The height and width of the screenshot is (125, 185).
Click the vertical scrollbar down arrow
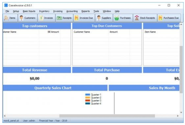coord(181,112)
